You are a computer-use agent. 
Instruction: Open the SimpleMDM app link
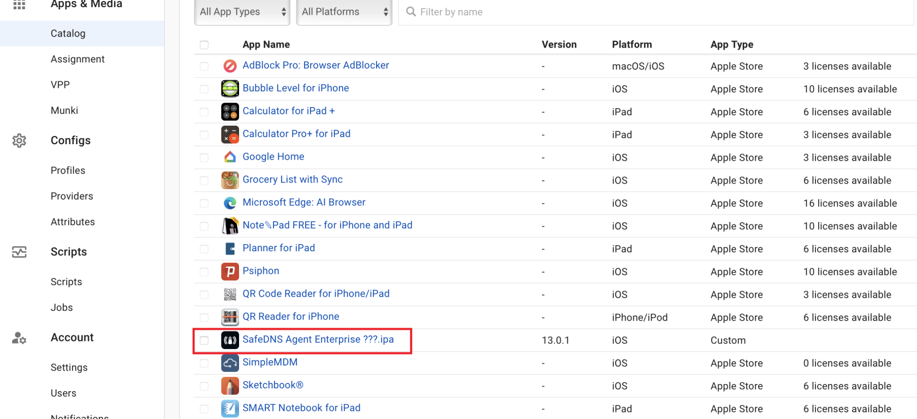tap(270, 362)
